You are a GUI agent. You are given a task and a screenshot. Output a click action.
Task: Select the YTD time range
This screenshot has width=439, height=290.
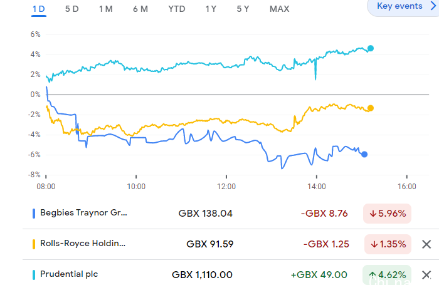coord(176,9)
